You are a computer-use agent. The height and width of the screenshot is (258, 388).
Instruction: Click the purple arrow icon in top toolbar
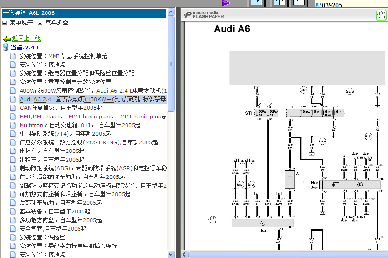[226, 3]
